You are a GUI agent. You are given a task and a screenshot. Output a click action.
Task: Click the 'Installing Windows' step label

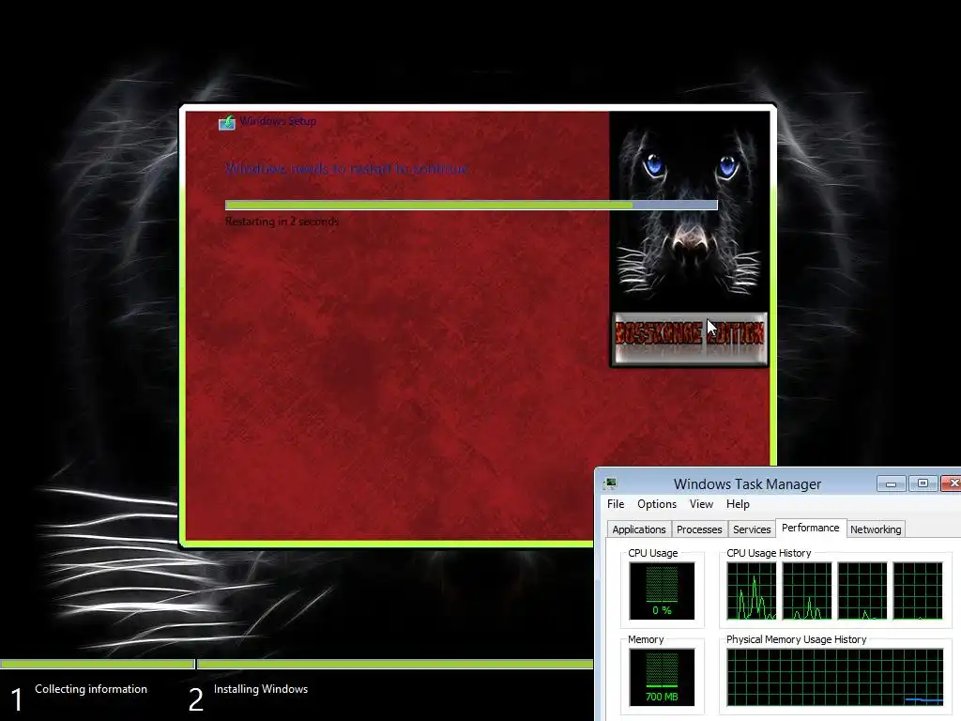[x=261, y=689]
